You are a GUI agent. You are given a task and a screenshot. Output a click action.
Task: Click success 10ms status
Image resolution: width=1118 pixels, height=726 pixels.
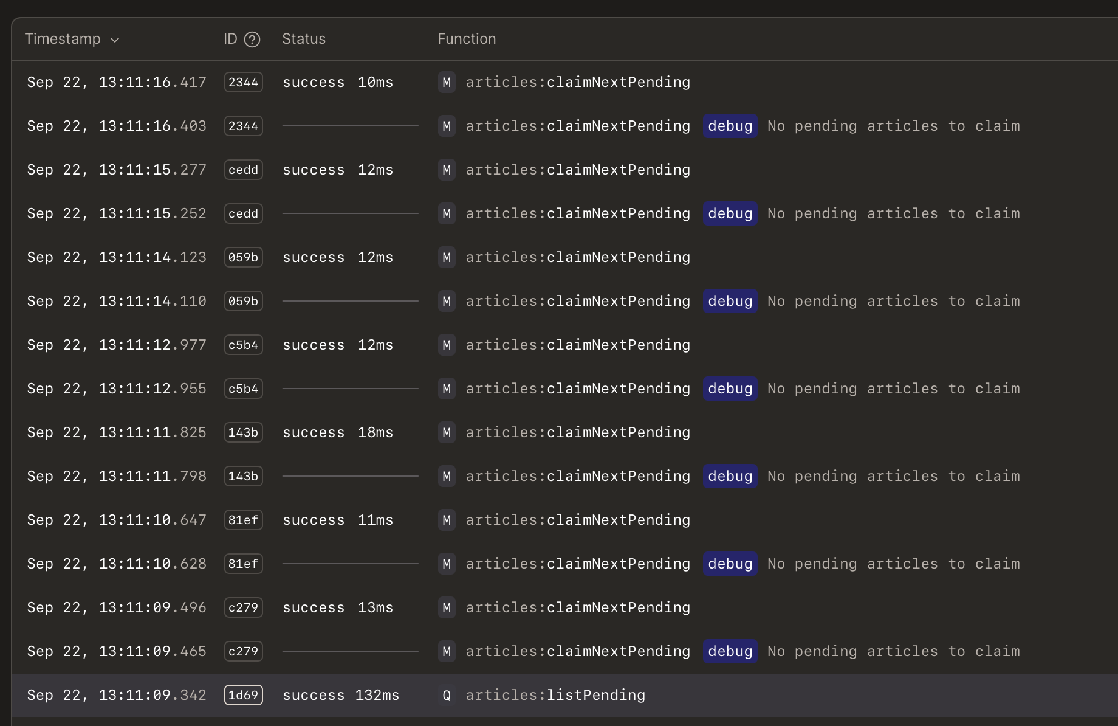(x=338, y=82)
